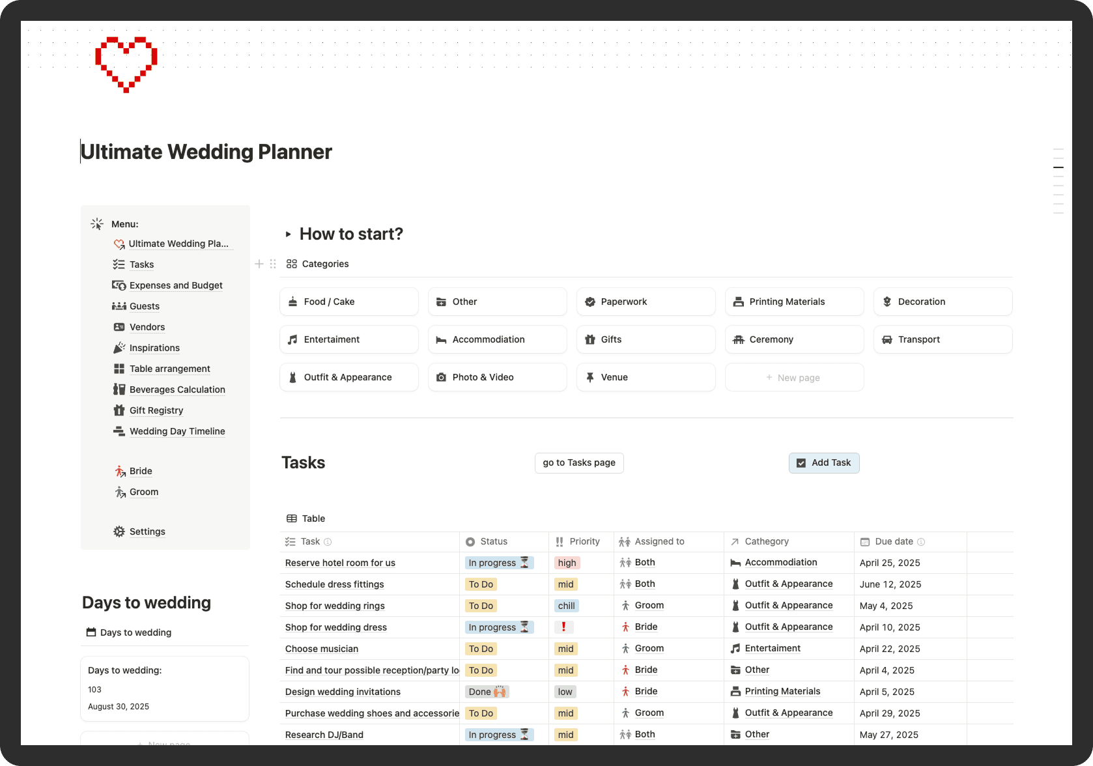Toggle the checkbox icon on Add Task button
1093x766 pixels.
click(801, 462)
